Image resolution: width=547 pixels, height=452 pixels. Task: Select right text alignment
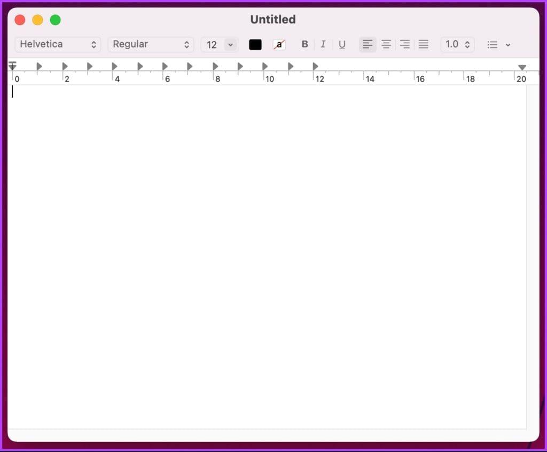pyautogui.click(x=405, y=44)
